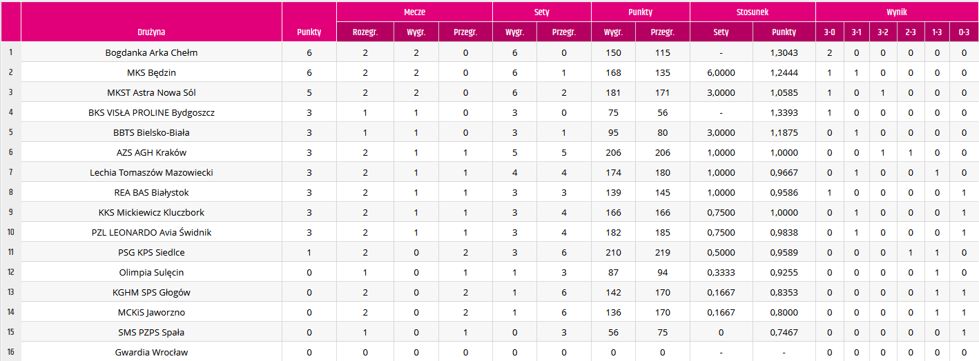Click the Mecze group header
Image resolution: width=979 pixels, height=361 pixels.
coord(415,12)
